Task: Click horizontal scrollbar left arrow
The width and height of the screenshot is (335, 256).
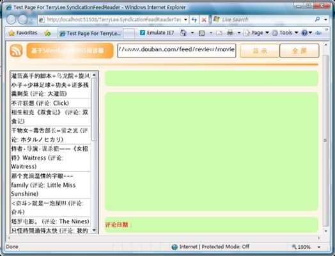Action: click(x=9, y=238)
